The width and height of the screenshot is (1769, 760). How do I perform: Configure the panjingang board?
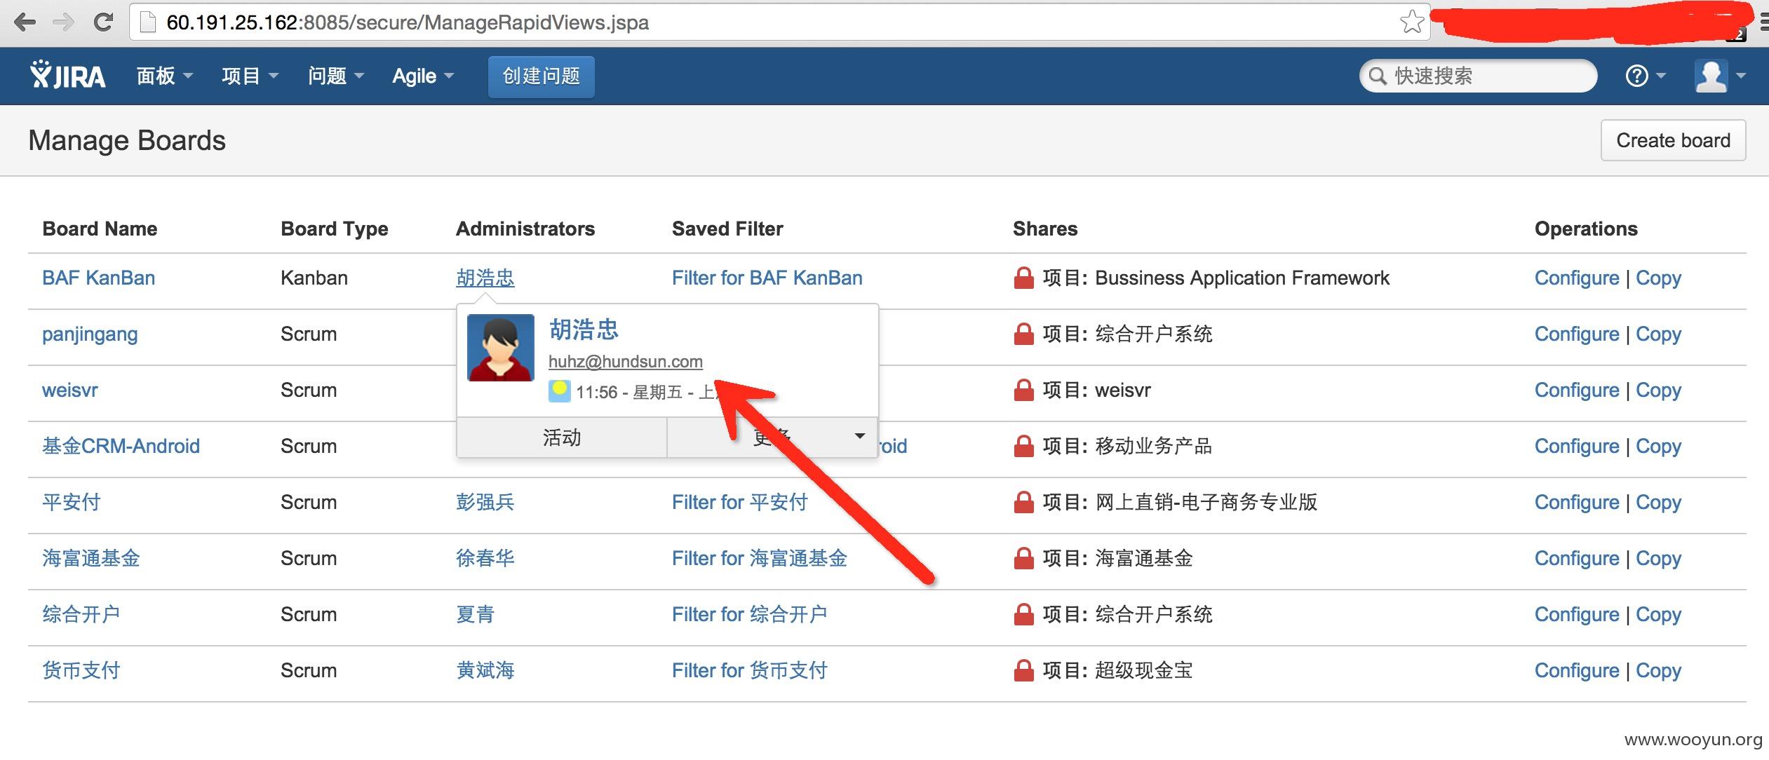1577,334
